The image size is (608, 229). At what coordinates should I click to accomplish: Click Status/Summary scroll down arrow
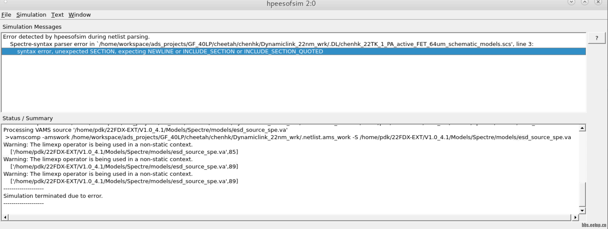[582, 211]
